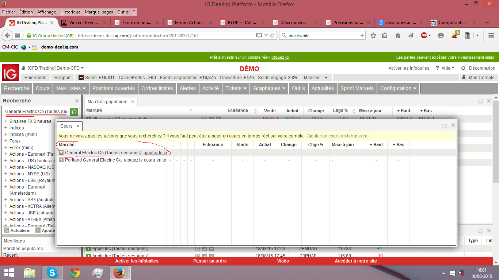The image size is (499, 280).
Task: Click the paper plane toolbar icon
Action: click(411, 35)
